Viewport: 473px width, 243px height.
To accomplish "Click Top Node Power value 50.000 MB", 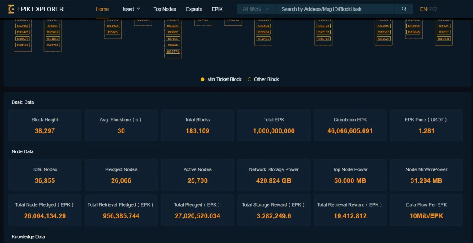I will click(350, 180).
